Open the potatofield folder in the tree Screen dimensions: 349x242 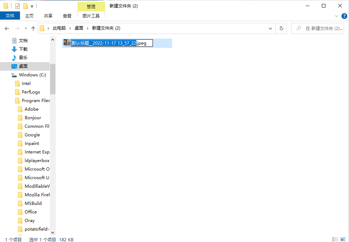[37, 229]
